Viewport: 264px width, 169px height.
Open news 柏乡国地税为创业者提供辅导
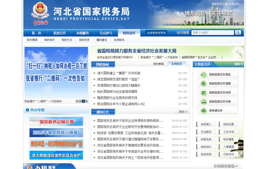tap(117, 92)
